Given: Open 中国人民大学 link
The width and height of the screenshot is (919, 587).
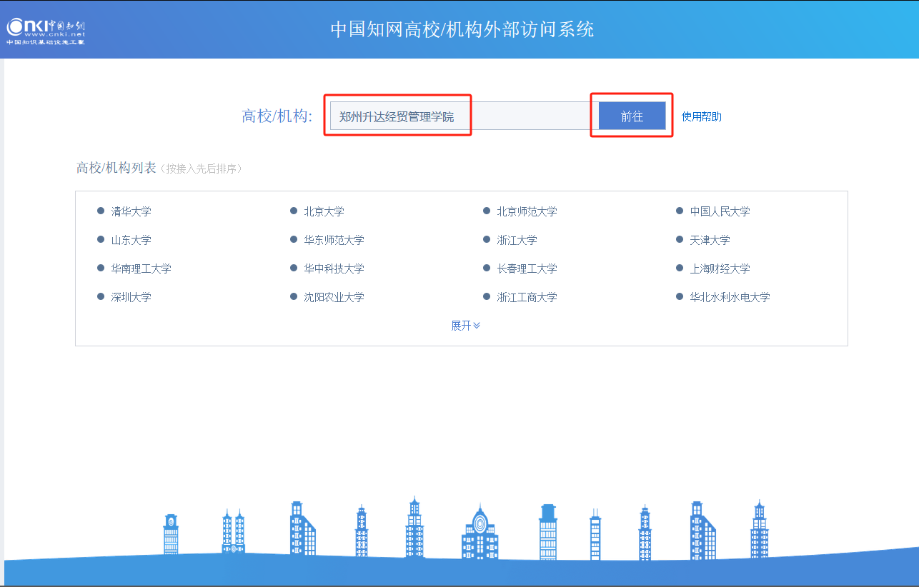Looking at the screenshot, I should pos(720,211).
